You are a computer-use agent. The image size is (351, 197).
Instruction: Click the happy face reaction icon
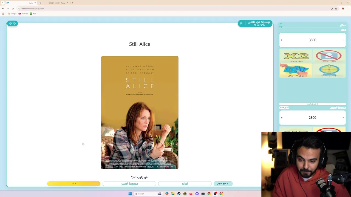tap(15, 23)
